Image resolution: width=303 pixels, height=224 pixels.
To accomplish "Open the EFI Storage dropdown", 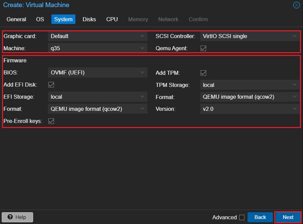I will coord(98,97).
